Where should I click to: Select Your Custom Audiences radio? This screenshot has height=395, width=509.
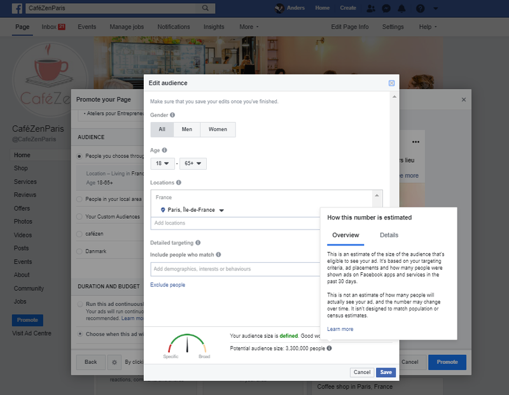[x=79, y=216]
